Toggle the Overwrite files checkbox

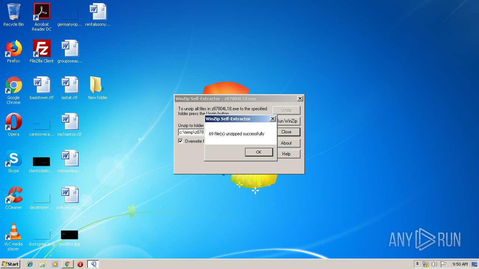click(x=181, y=141)
